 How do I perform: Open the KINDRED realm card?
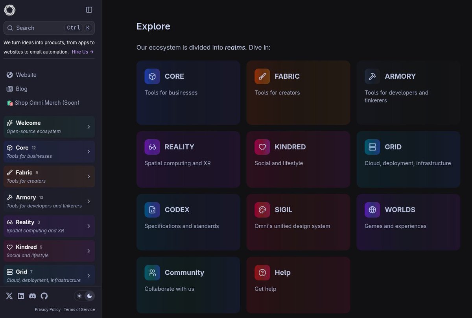click(x=298, y=159)
